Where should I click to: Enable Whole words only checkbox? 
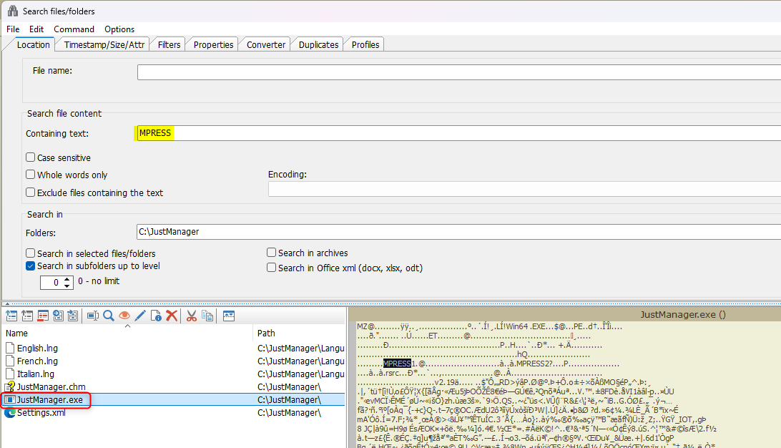pos(30,175)
